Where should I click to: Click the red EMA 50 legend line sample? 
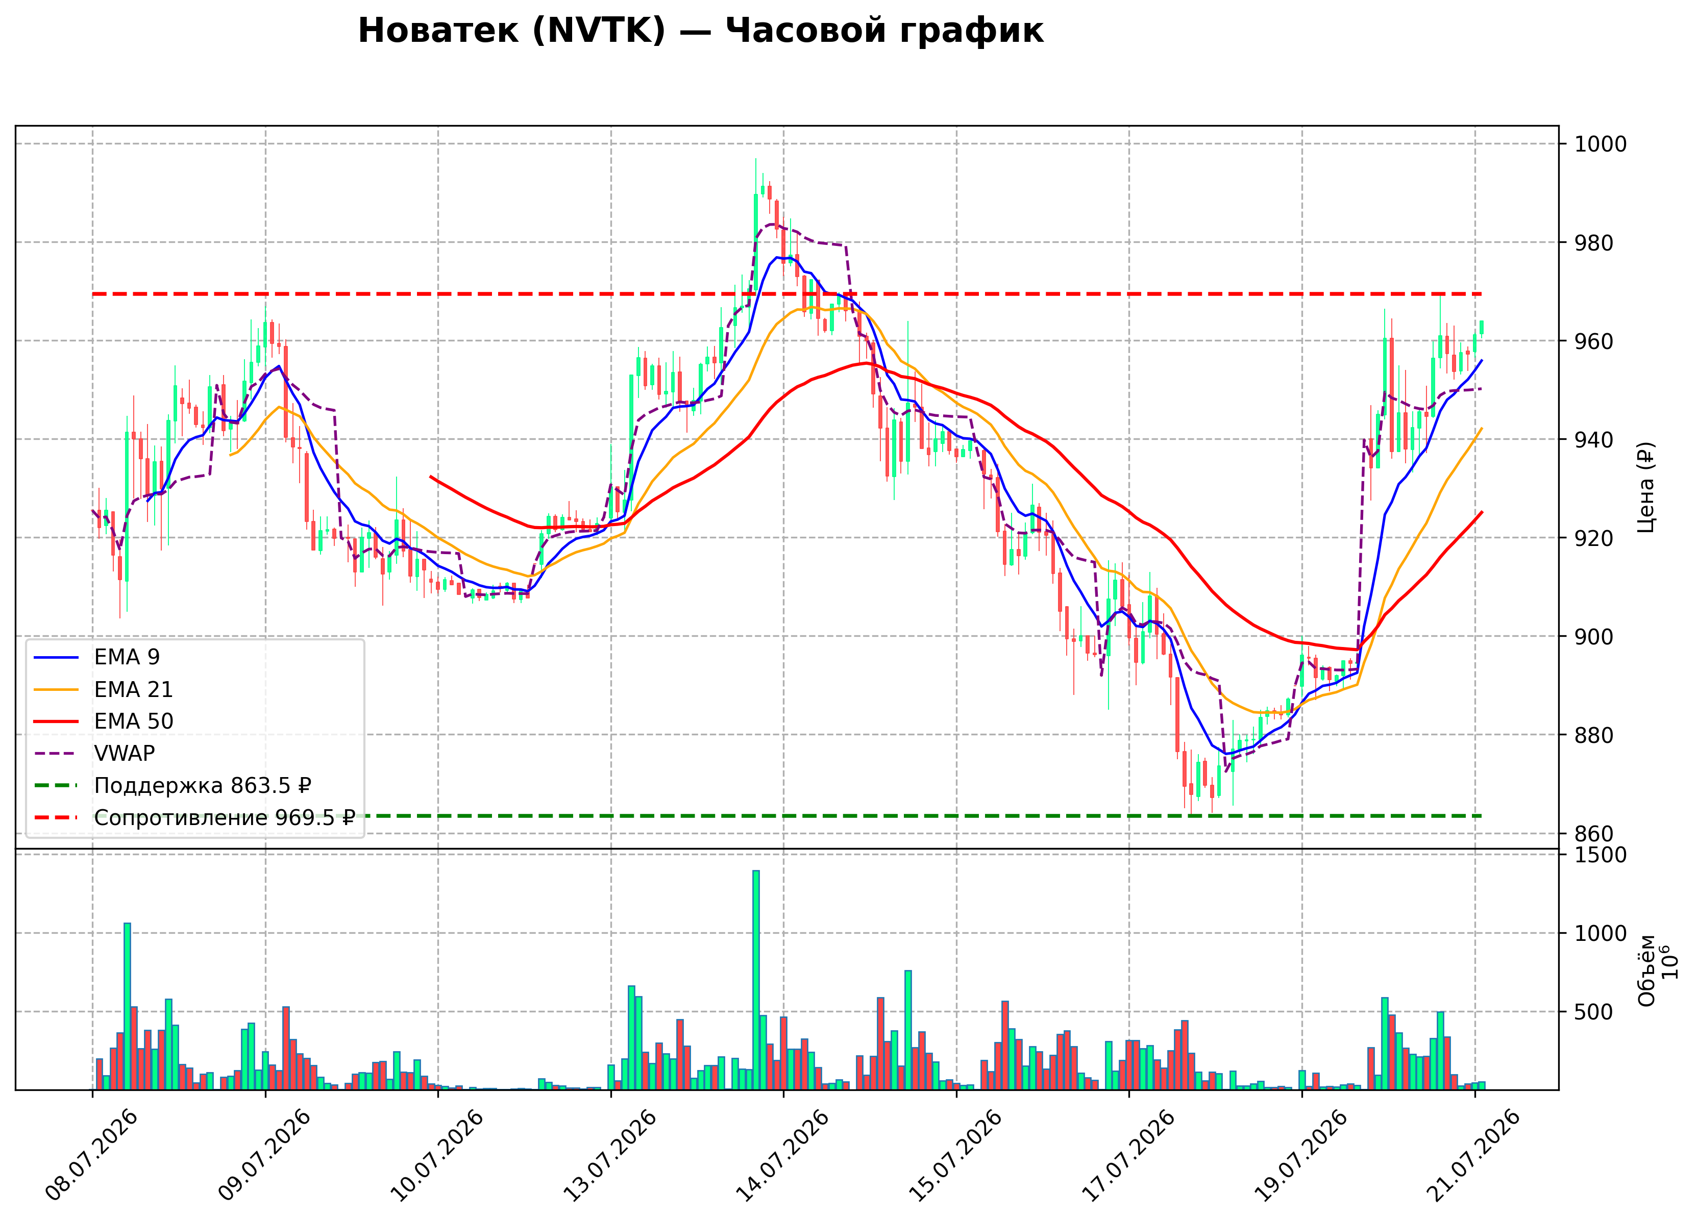[56, 721]
